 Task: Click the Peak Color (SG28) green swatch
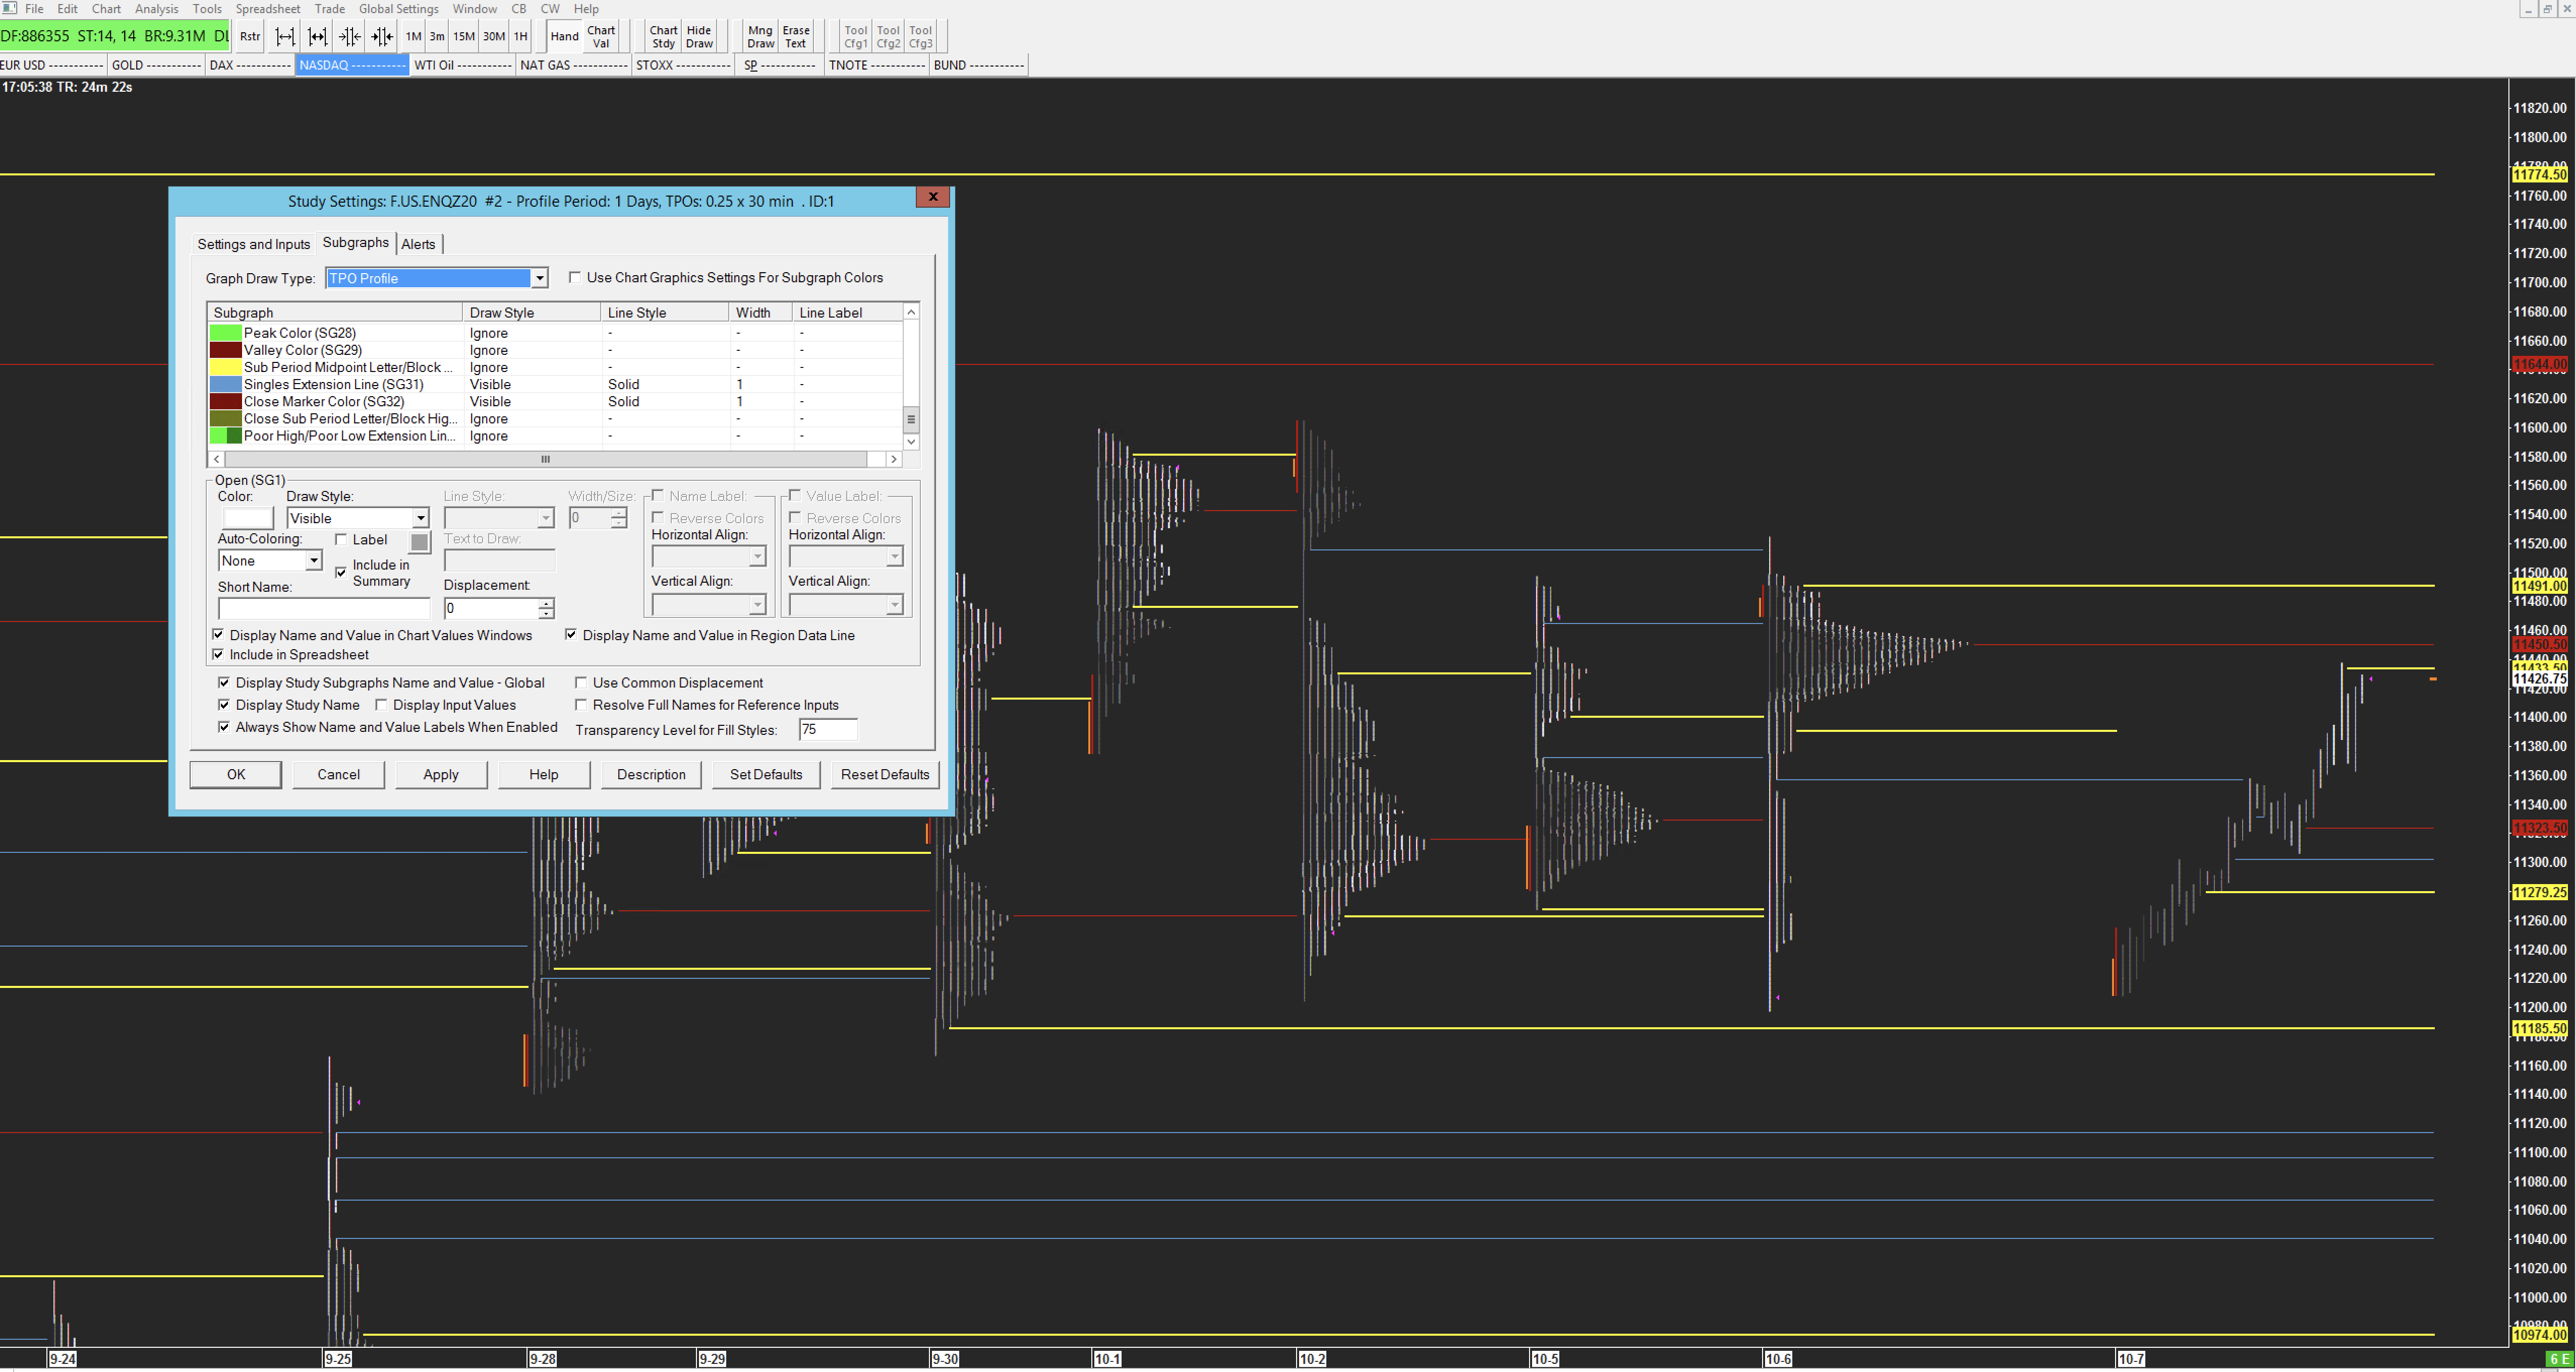[x=225, y=333]
